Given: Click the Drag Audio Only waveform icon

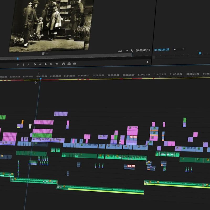Looking at the screenshot, I should point(47,54).
